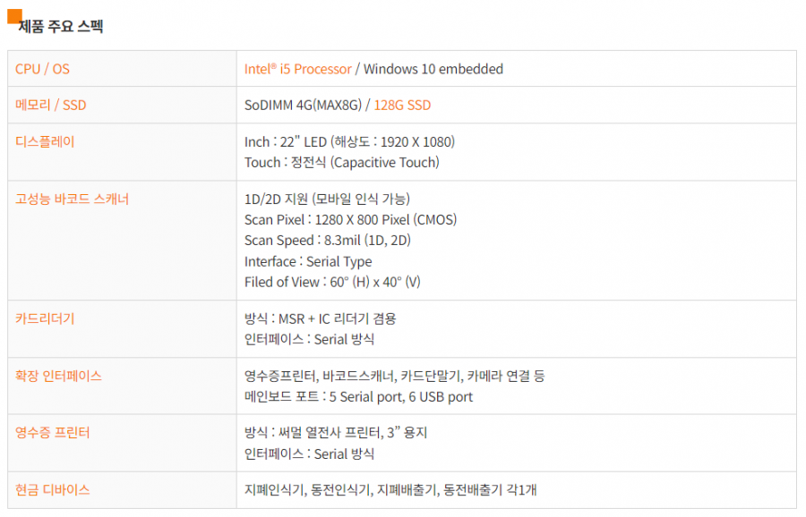Click the 'Windows 10 embedded' text

pyautogui.click(x=433, y=69)
